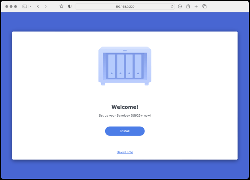This screenshot has height=180, width=250.
Task: Open the Device Info link
Action: click(x=125, y=152)
